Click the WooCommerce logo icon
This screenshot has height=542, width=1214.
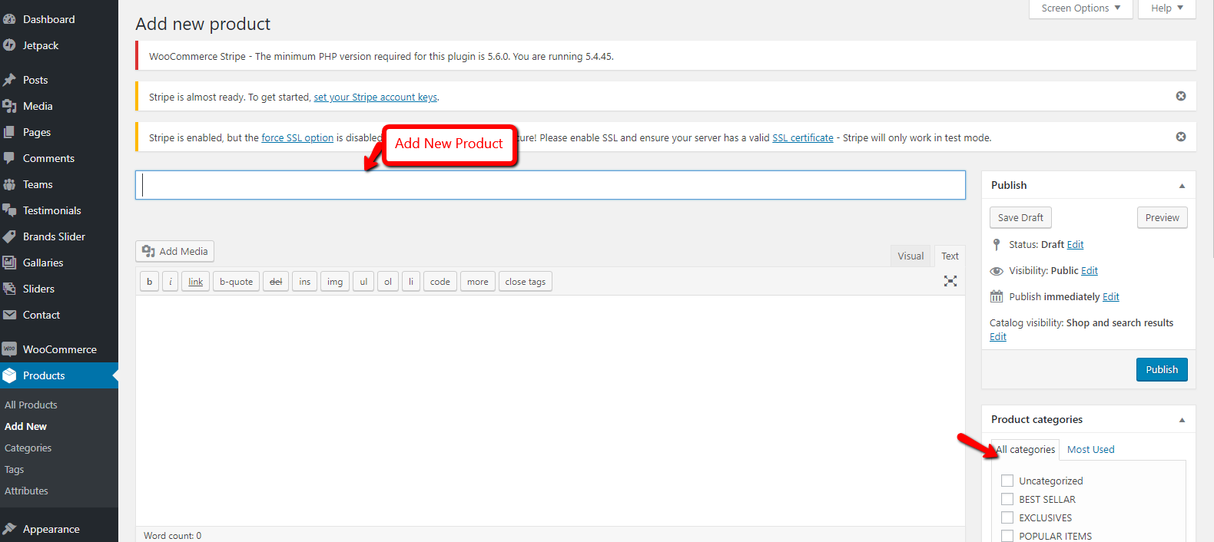pyautogui.click(x=9, y=349)
